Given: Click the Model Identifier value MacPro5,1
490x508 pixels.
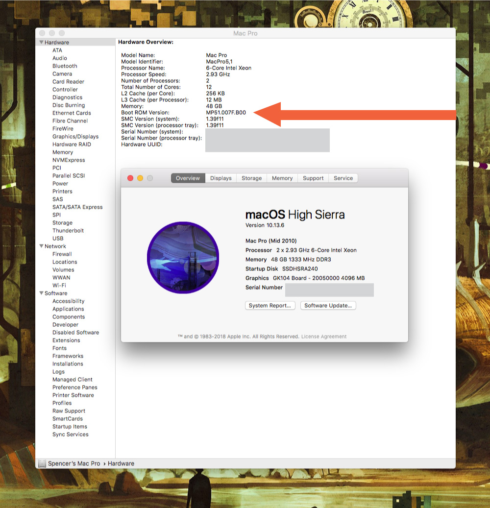Looking at the screenshot, I should pos(219,62).
